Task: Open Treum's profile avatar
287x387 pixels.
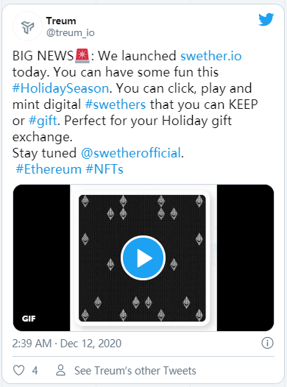Action: coord(27,26)
